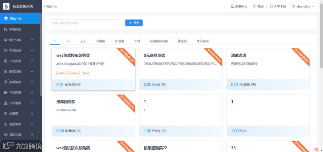Expand the 统计分析 menu chevron
The image size is (323, 152).
click(x=32, y=40)
